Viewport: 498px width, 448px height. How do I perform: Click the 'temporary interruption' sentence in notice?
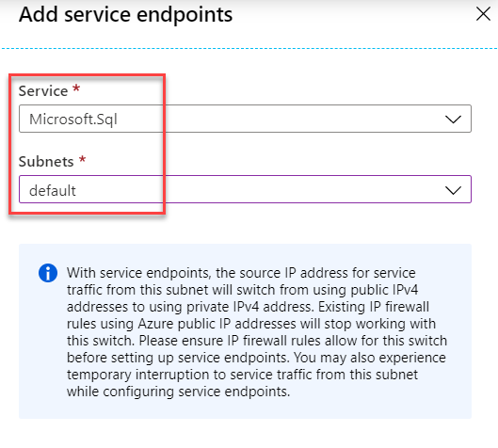[242, 375]
